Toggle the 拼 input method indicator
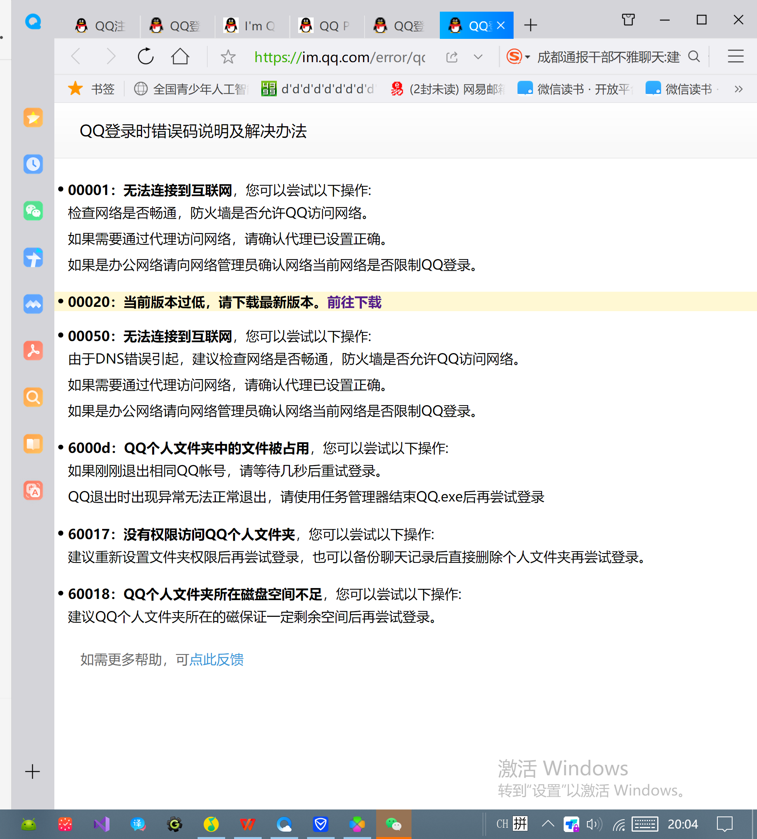Viewport: 757px width, 839px height. coord(520,823)
